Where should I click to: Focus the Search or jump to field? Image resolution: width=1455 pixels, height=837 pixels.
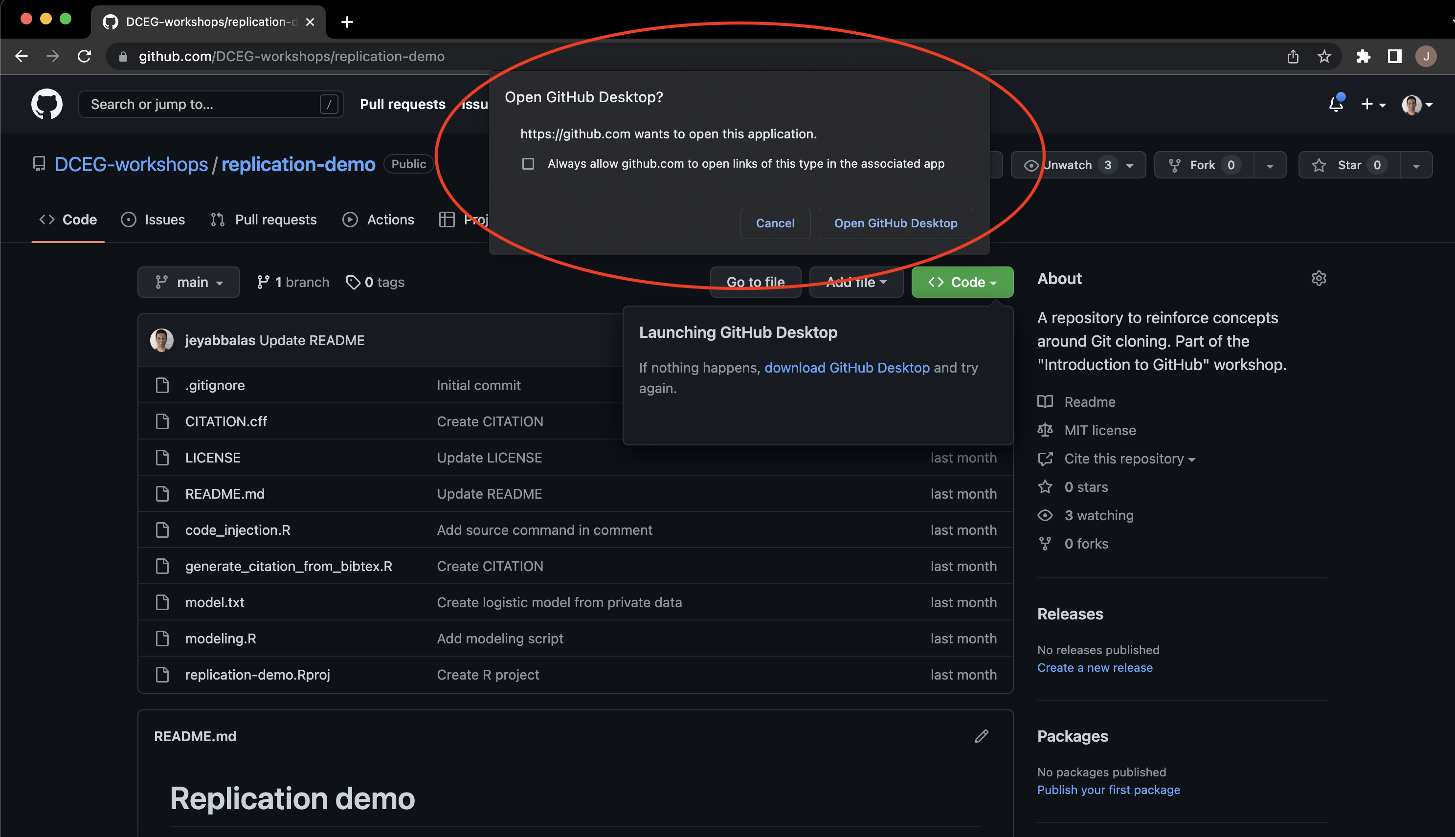pos(211,104)
